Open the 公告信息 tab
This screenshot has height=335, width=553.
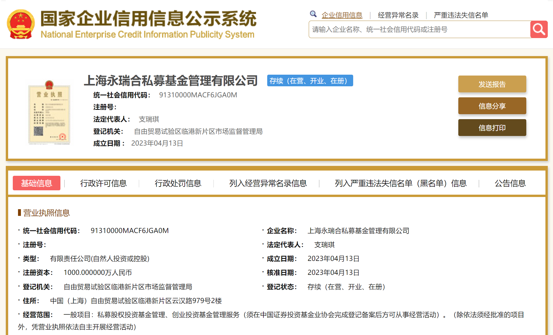pyautogui.click(x=510, y=183)
